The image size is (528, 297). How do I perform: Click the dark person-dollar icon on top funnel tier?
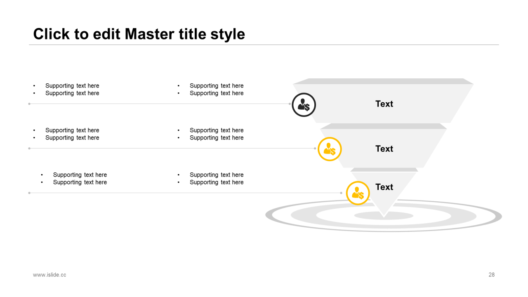[x=304, y=105]
